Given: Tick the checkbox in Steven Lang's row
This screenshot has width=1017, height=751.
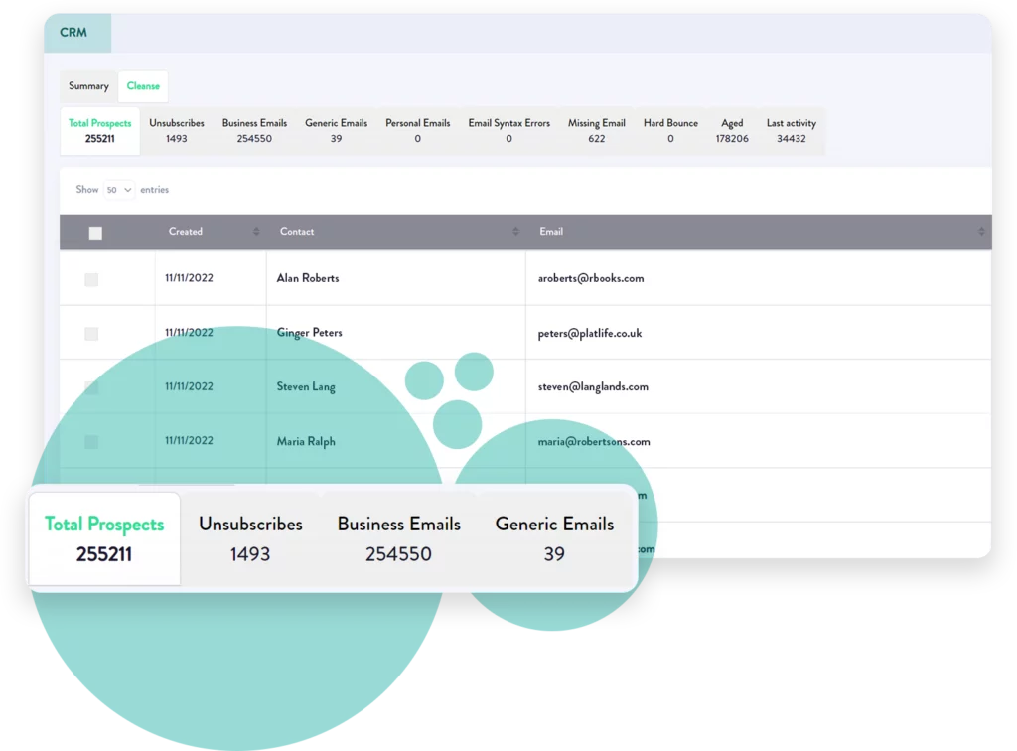Looking at the screenshot, I should (91, 387).
